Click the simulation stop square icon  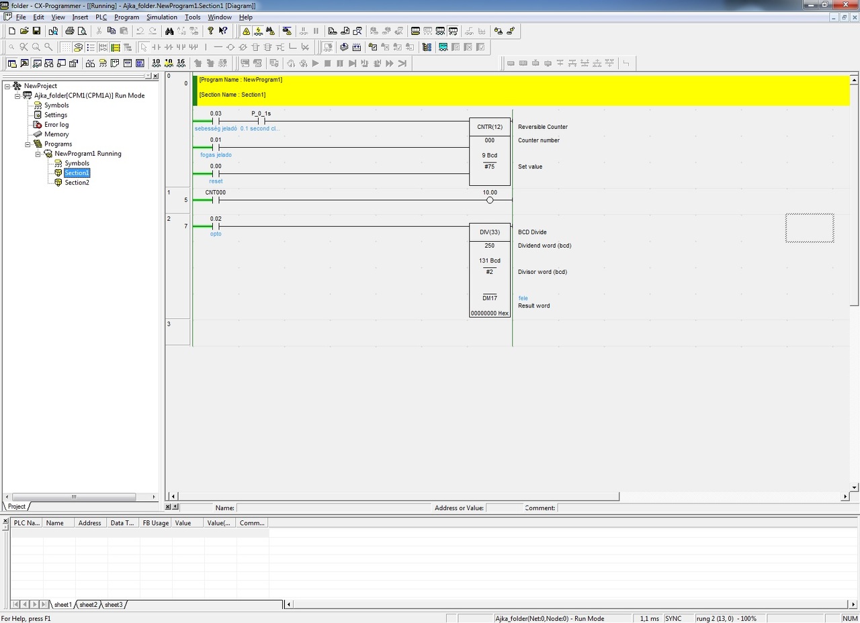(327, 63)
